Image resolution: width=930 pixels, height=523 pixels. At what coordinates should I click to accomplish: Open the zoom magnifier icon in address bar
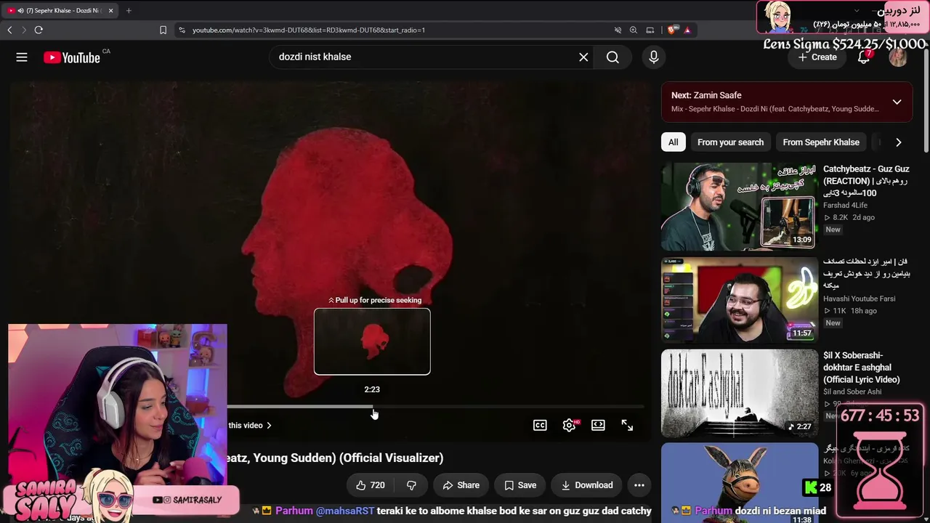pyautogui.click(x=634, y=30)
